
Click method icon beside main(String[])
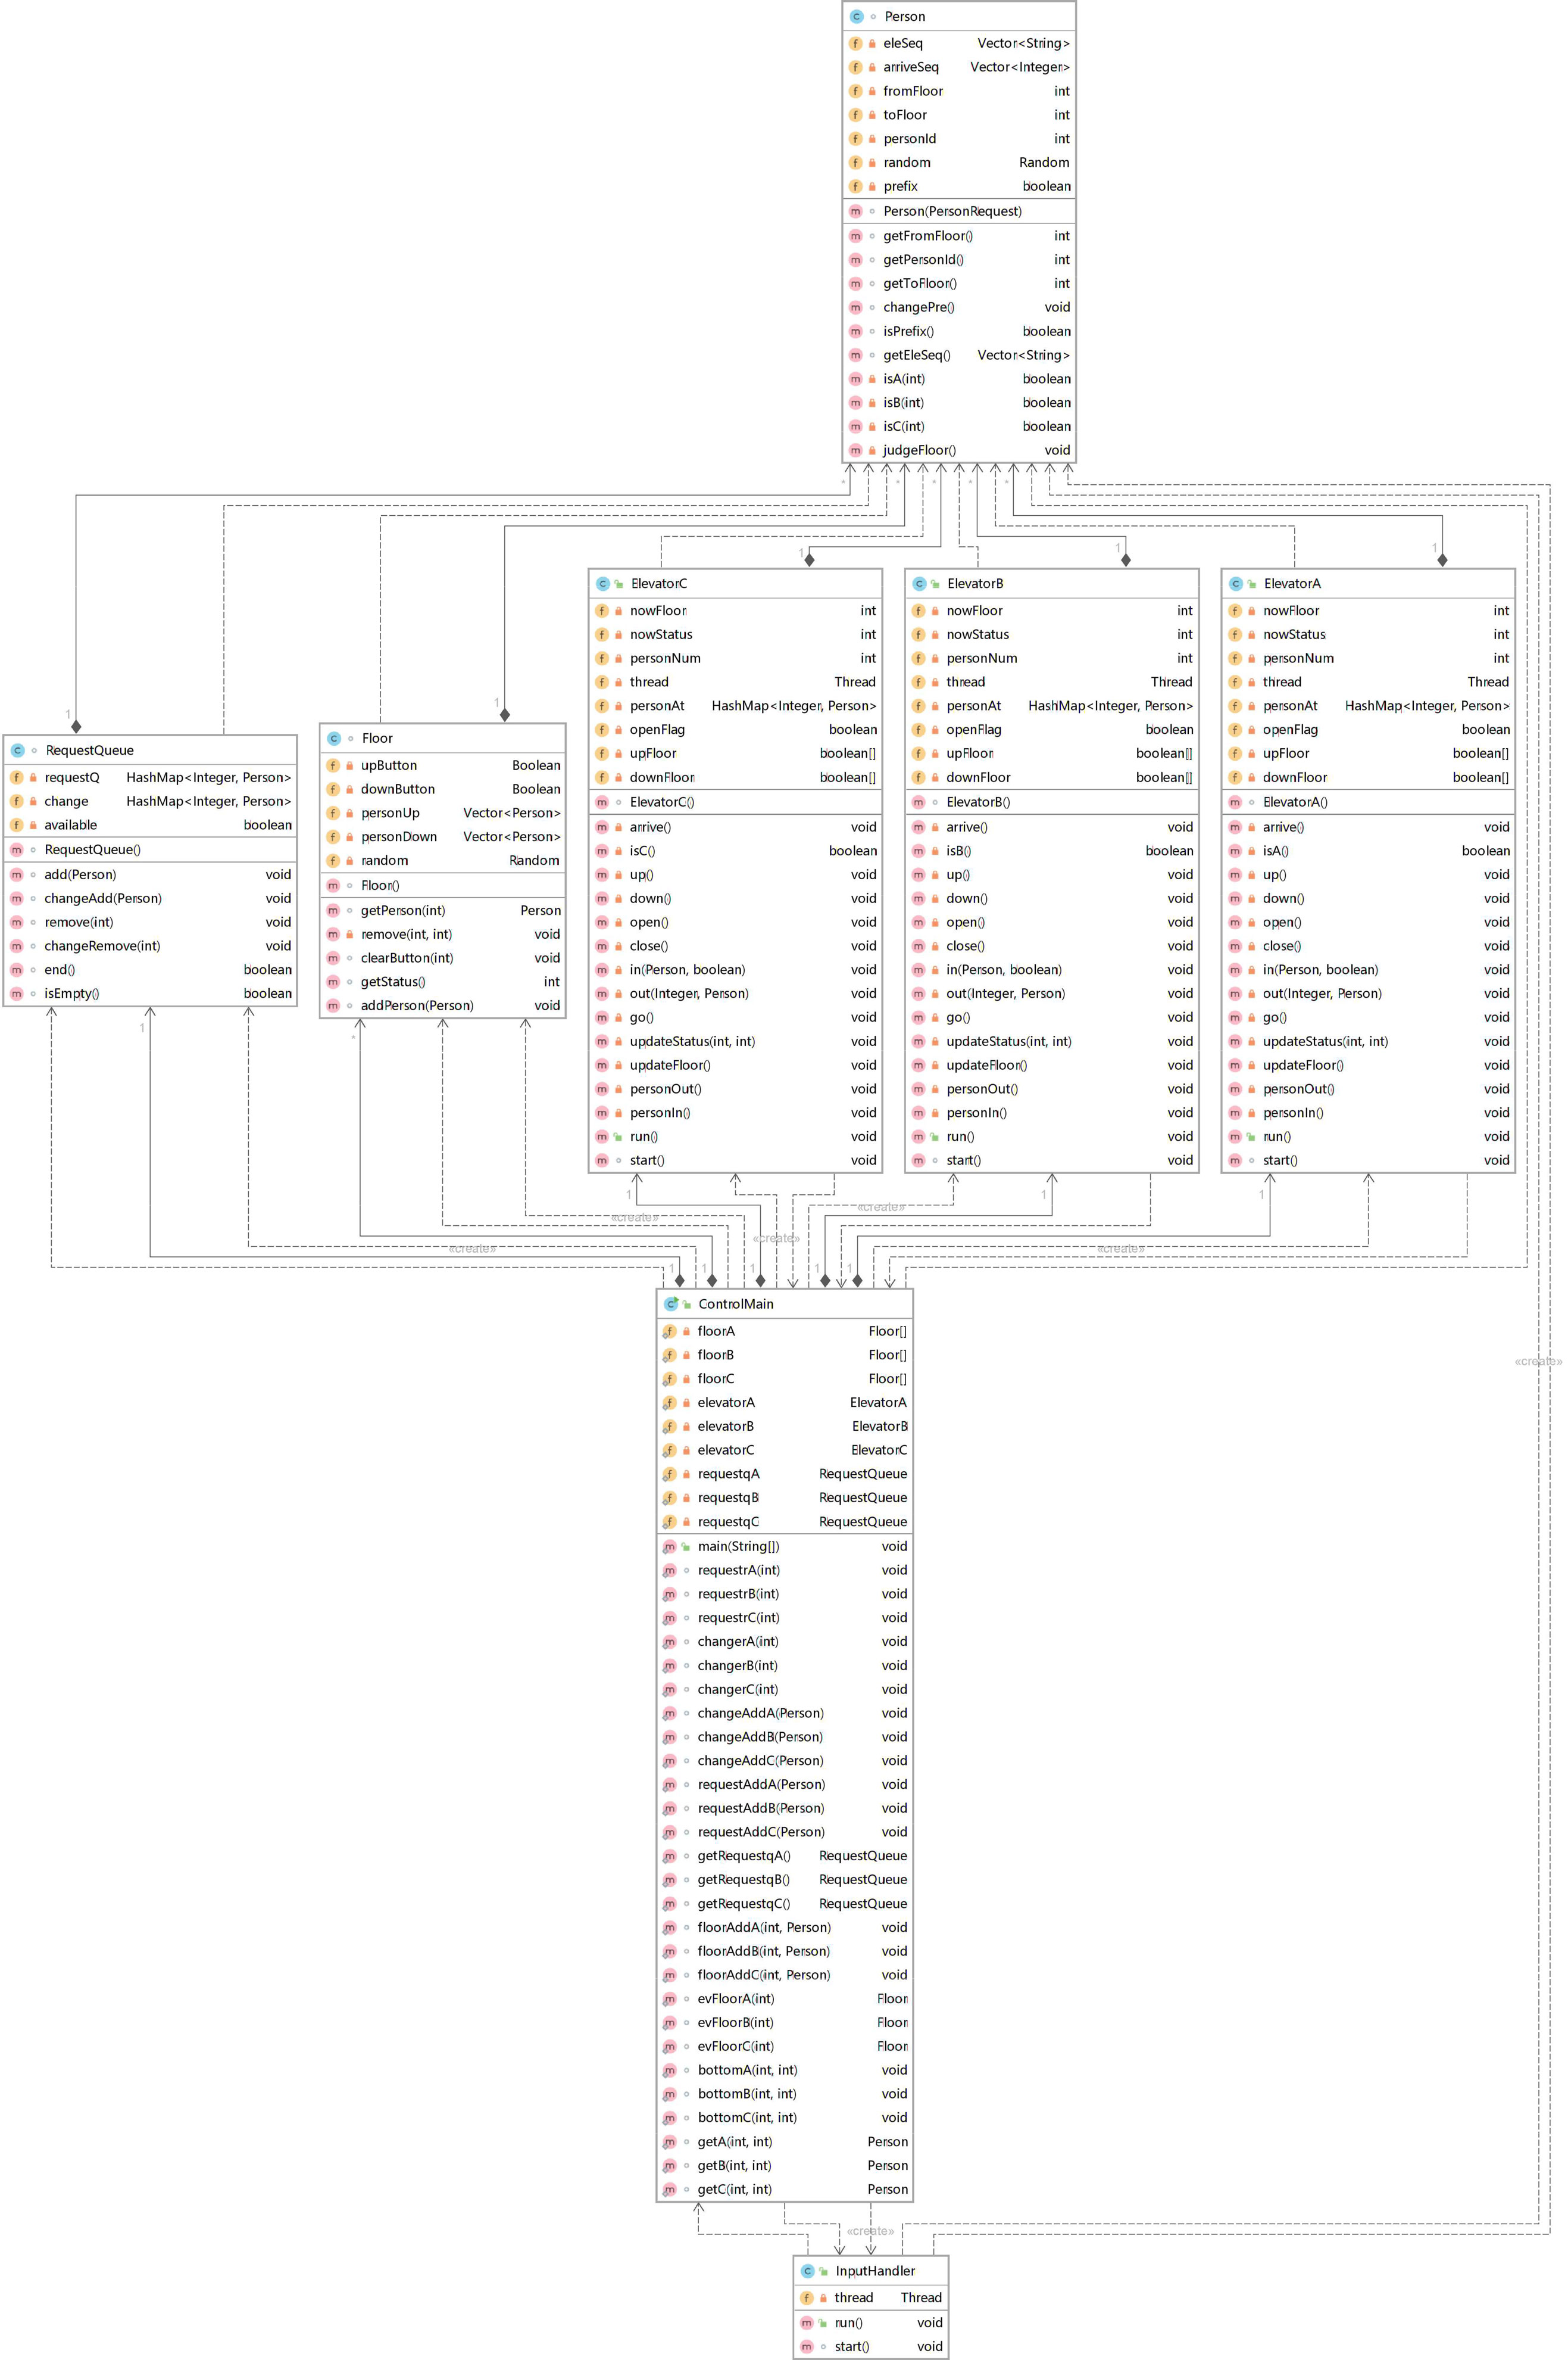tap(669, 1547)
